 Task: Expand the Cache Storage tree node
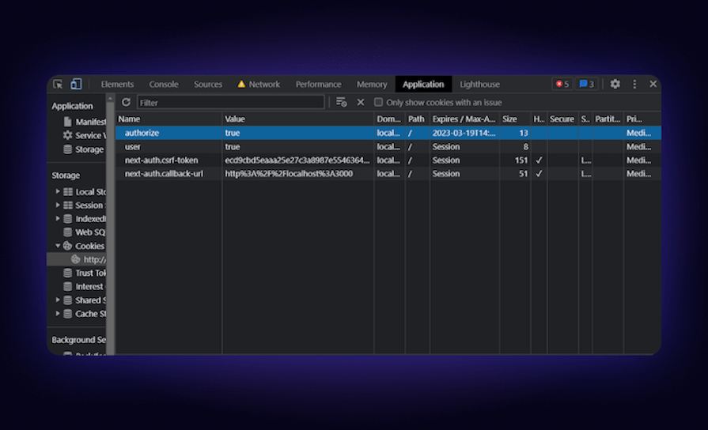tap(58, 314)
